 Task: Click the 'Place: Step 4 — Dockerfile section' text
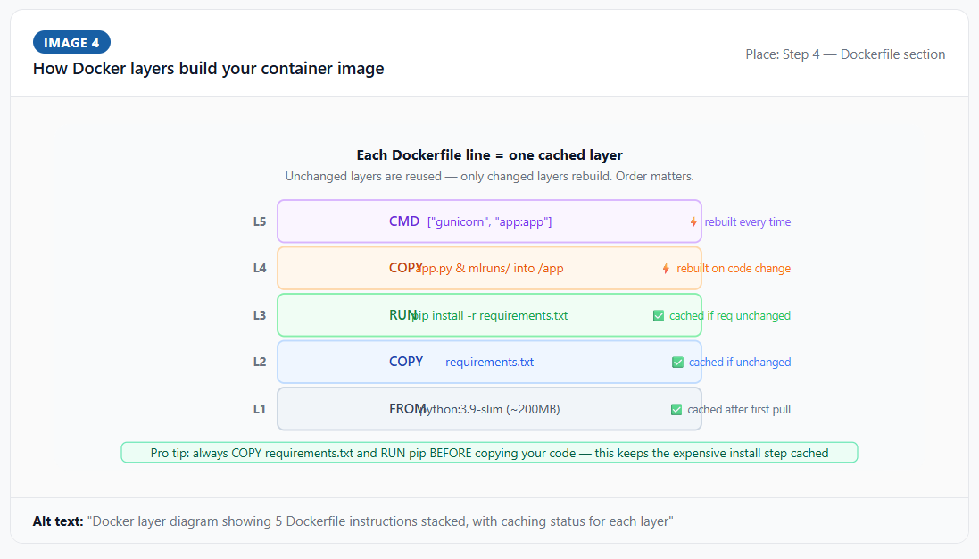[845, 54]
